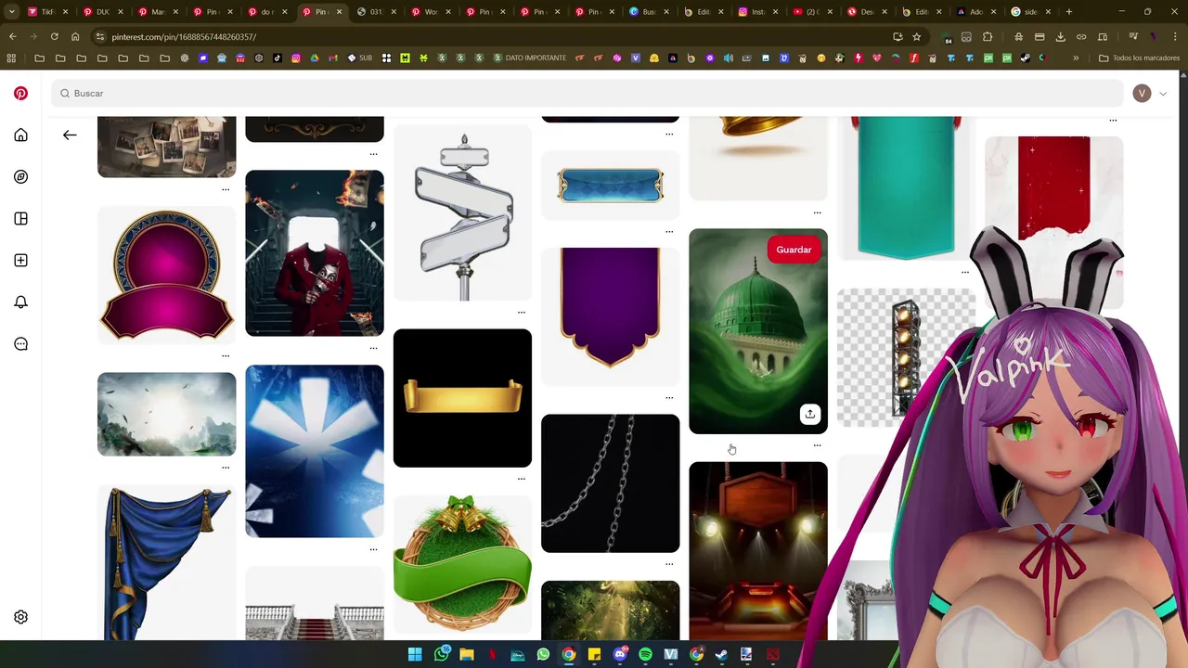Open the Todos los marcadores folder
Screen dimensions: 1188x668
(x=1139, y=58)
